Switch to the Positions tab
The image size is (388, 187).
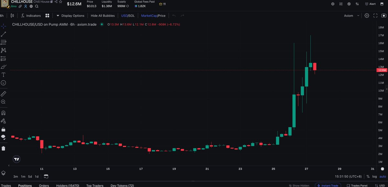(x=25, y=185)
